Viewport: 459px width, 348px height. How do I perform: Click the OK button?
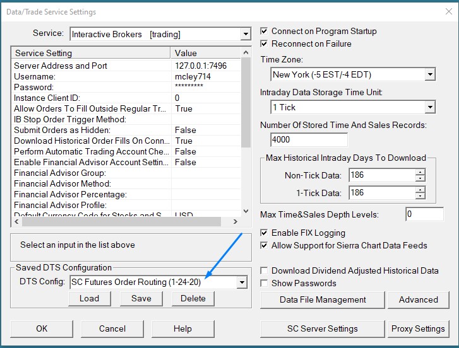click(42, 328)
